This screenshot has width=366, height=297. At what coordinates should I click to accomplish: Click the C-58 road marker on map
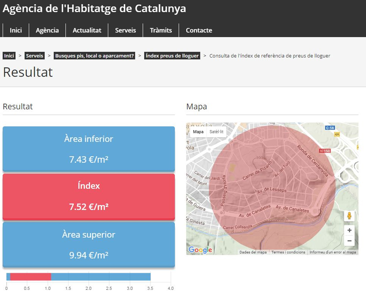330,128
